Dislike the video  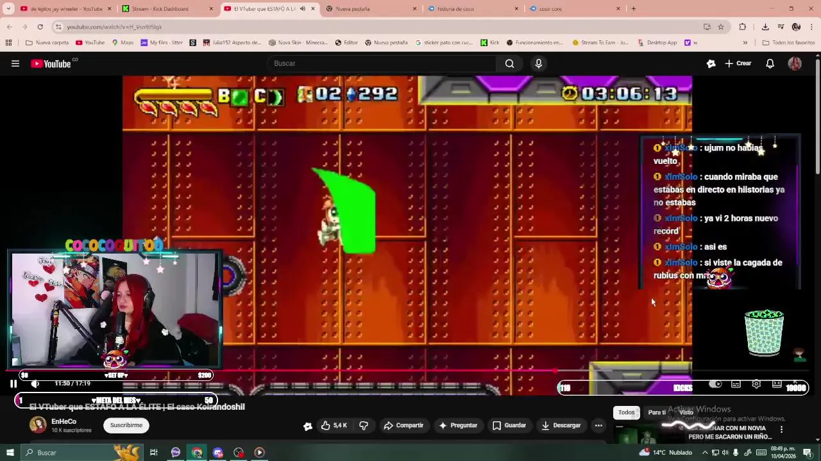tap(364, 425)
